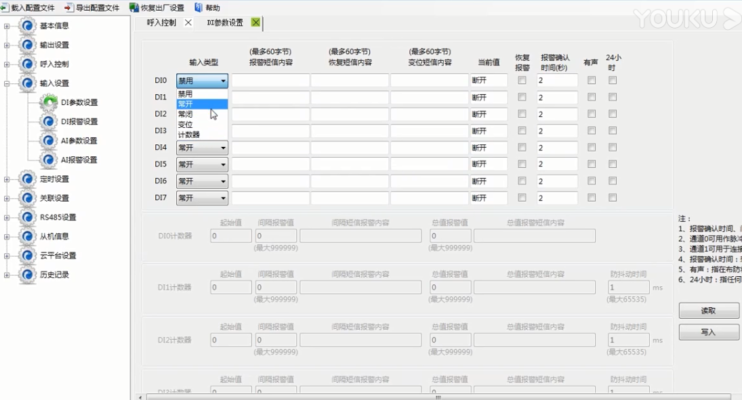The width and height of the screenshot is (742, 400).
Task: Click the 读取 button
Action: coord(708,311)
